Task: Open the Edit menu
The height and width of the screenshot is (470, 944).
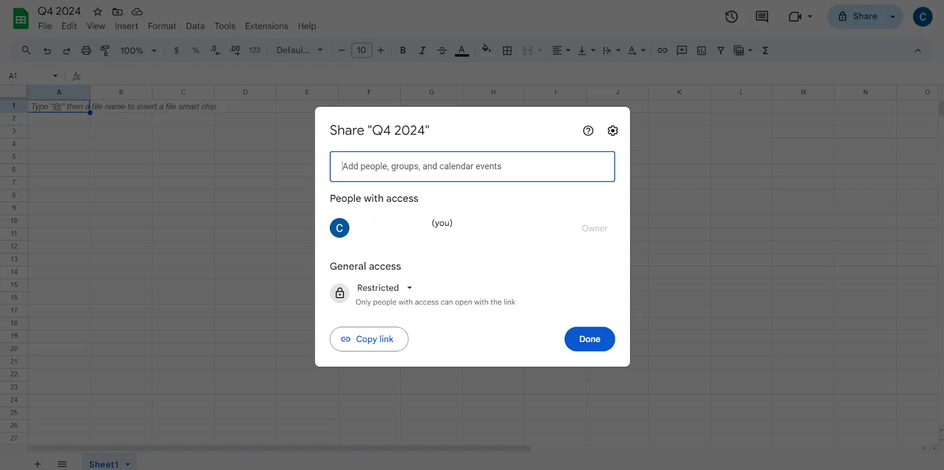Action: tap(69, 26)
